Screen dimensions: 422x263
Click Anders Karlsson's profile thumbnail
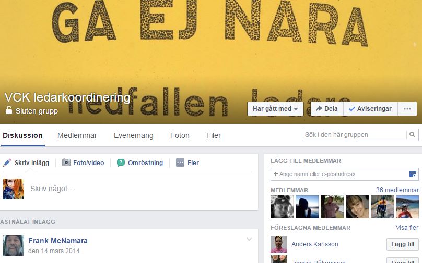(x=279, y=244)
